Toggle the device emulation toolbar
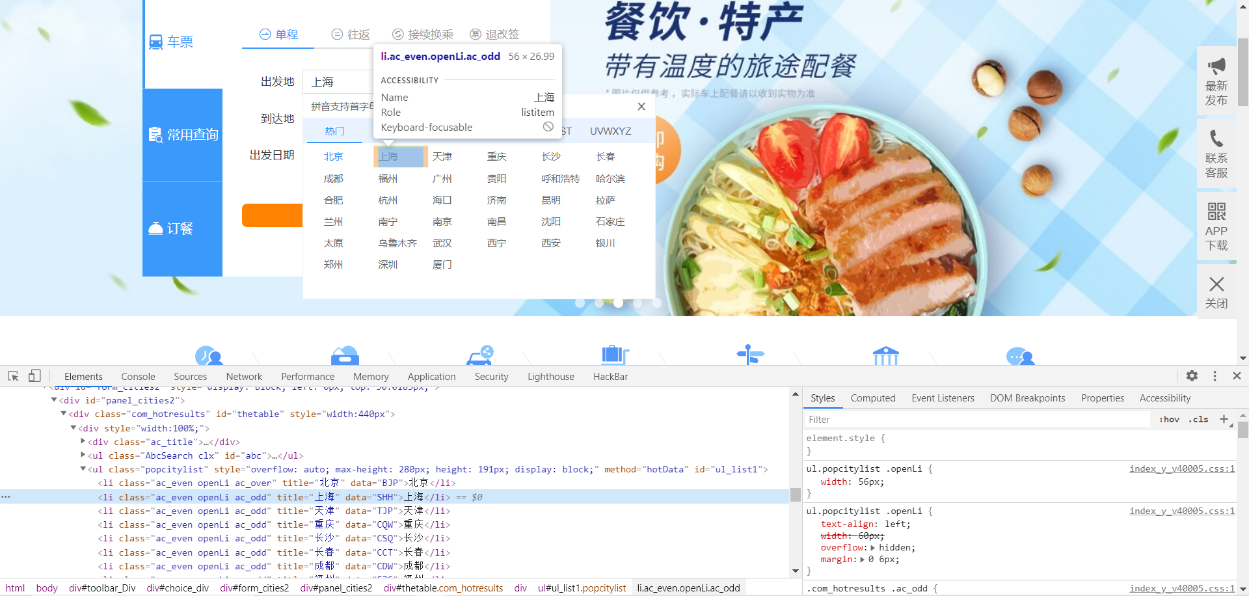This screenshot has width=1249, height=596. 34,376
